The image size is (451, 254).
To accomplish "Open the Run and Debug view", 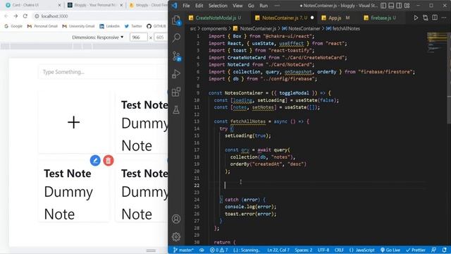I will 176,74.
